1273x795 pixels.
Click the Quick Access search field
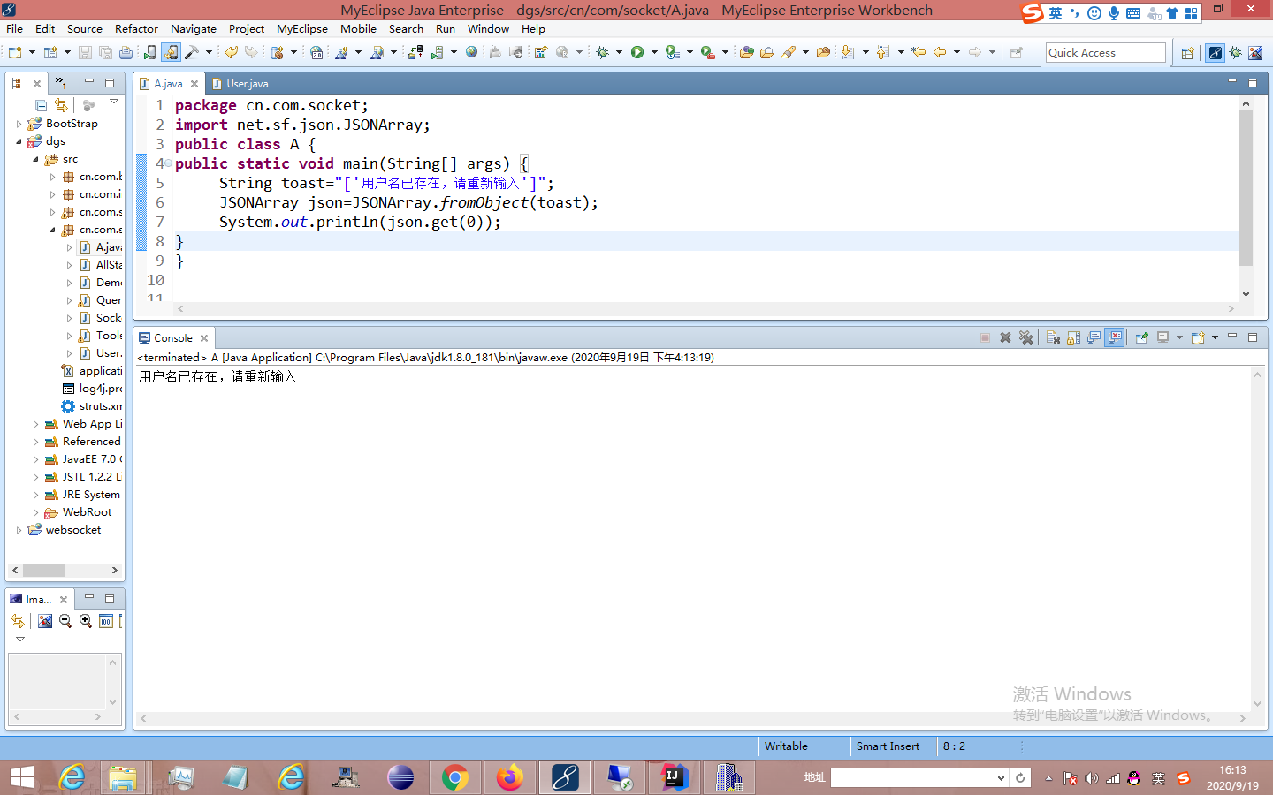tap(1106, 53)
